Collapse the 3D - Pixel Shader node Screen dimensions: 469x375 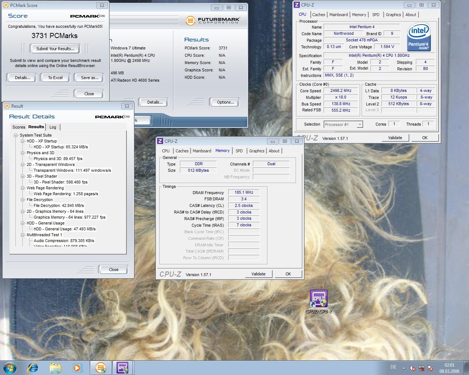coord(23,176)
